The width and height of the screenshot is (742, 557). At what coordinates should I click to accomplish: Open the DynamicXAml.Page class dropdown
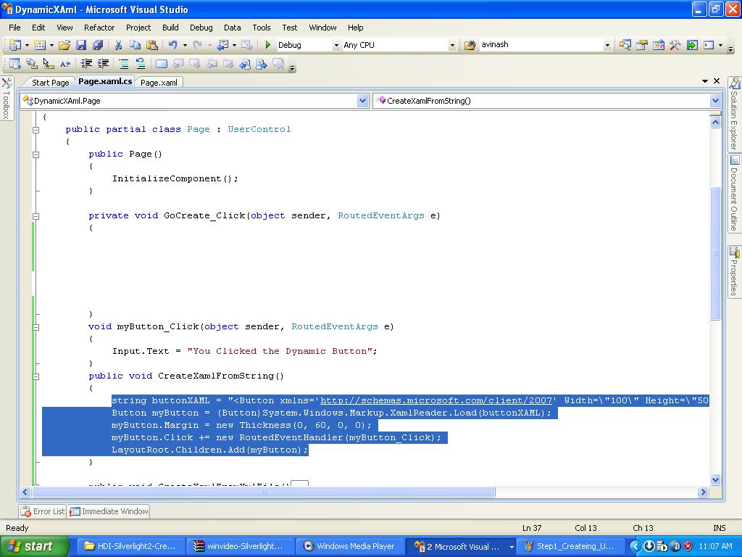coord(362,100)
